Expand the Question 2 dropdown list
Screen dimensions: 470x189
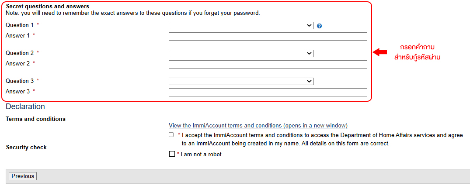click(241, 54)
